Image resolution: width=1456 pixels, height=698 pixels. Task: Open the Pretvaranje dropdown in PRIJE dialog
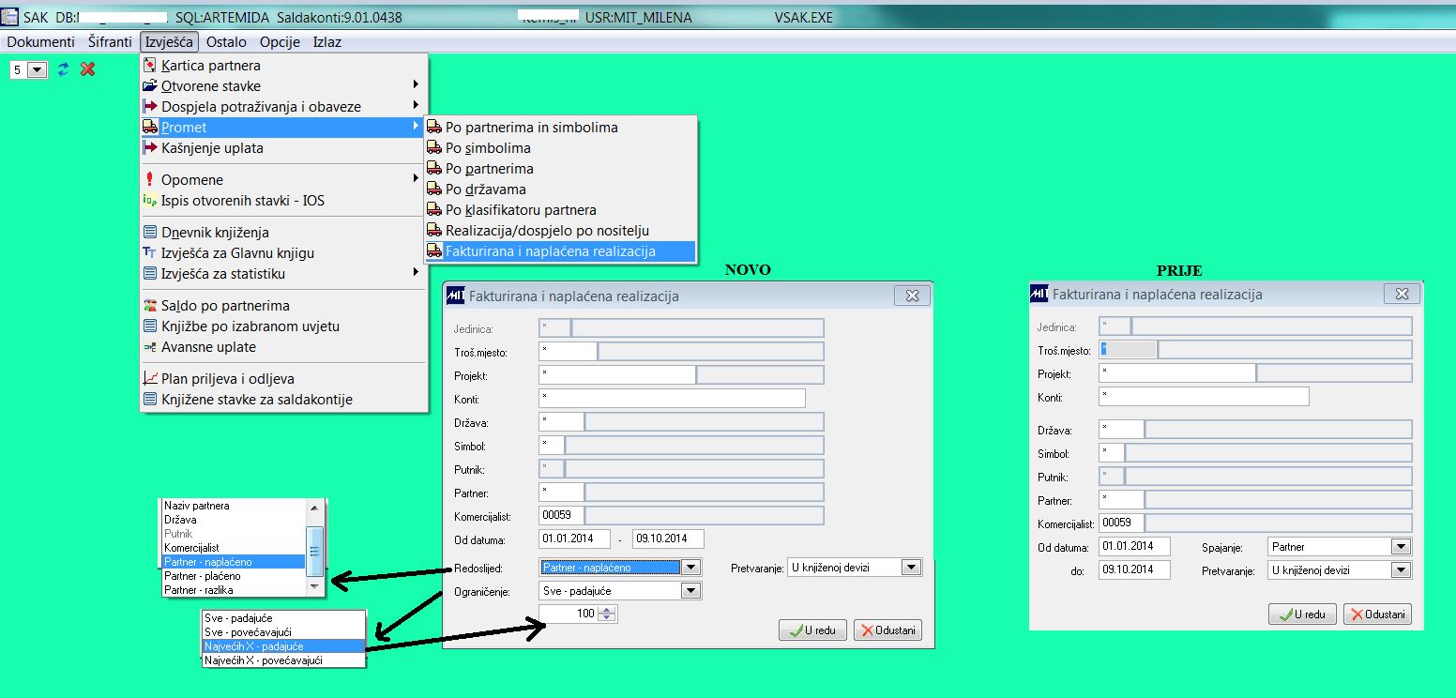click(x=1401, y=570)
